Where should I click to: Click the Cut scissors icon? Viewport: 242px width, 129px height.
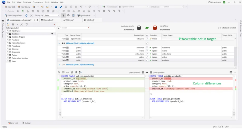(66, 7)
